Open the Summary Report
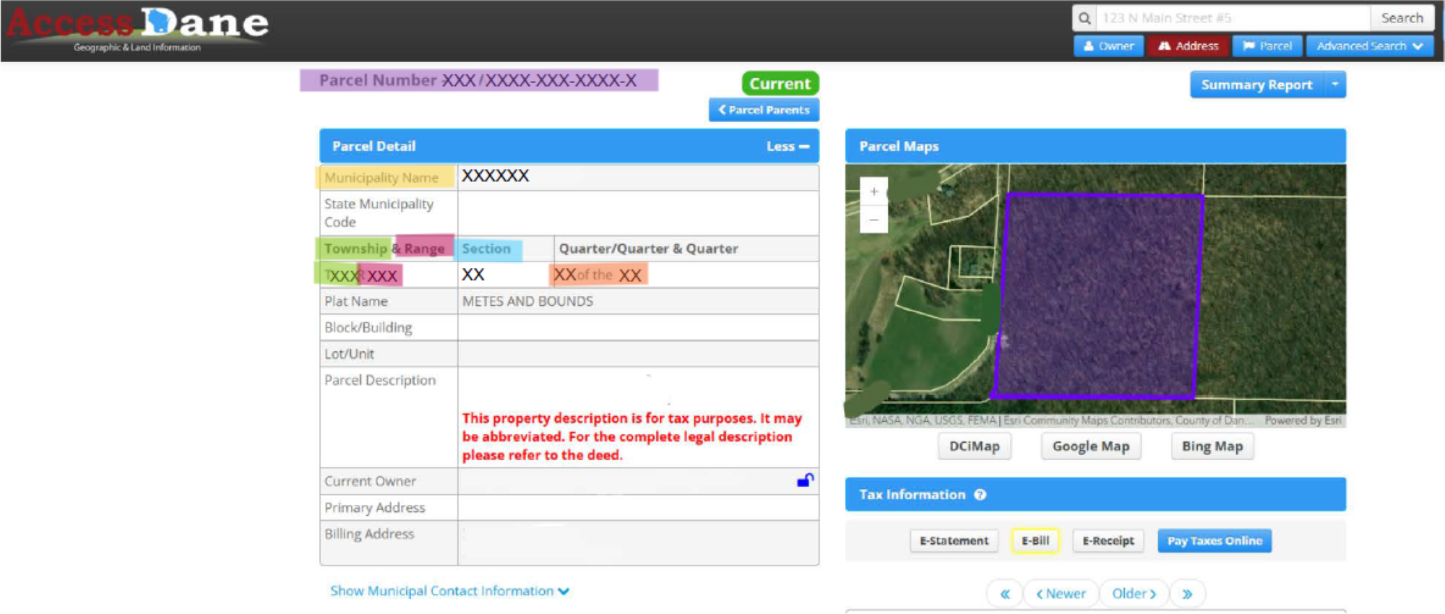1445x614 pixels. (x=1256, y=85)
